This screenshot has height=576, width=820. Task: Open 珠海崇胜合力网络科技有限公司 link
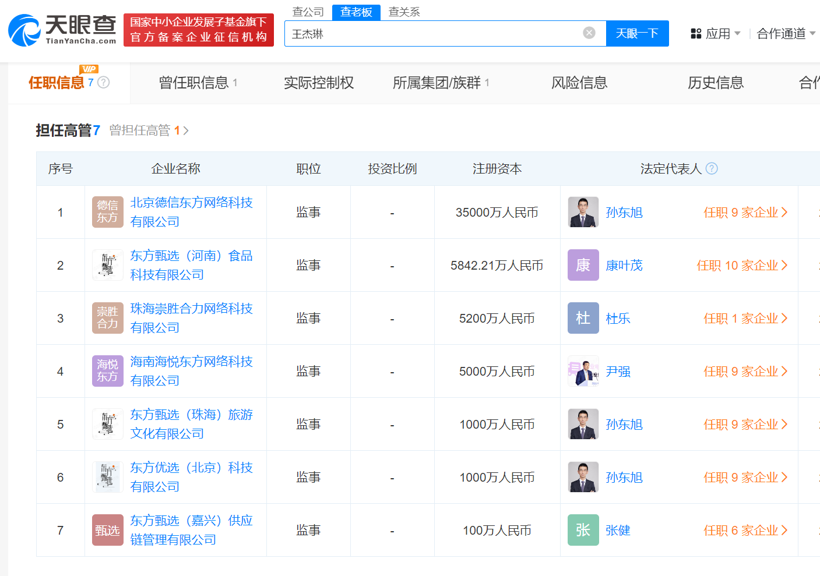tap(191, 318)
